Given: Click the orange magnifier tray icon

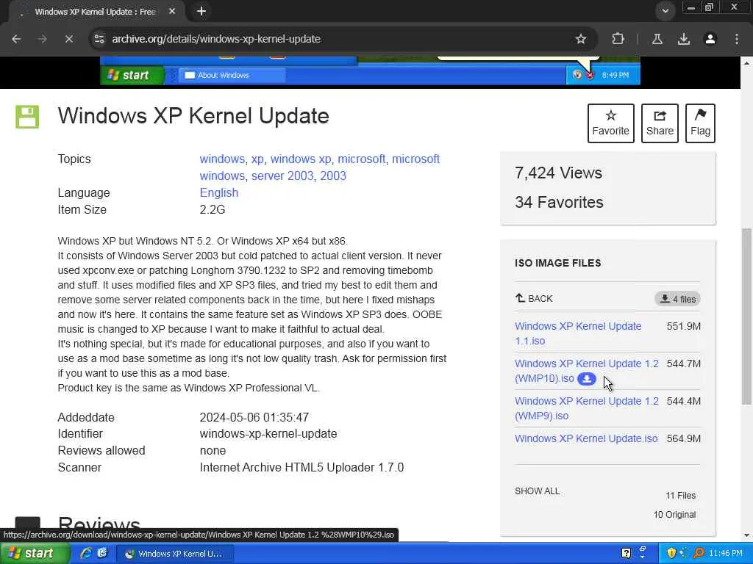Looking at the screenshot, I should coord(699,553).
